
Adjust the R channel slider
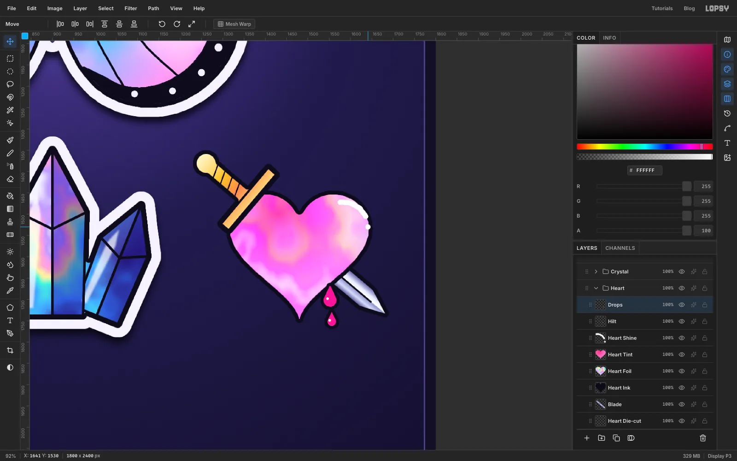[644, 186]
